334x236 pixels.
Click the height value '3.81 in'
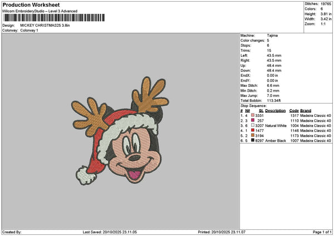click(x=326, y=14)
